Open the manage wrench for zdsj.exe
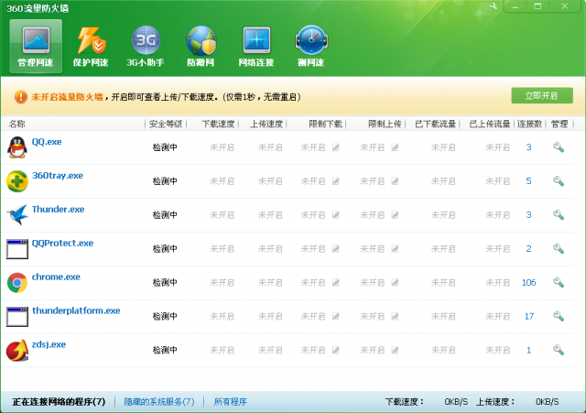 558,350
